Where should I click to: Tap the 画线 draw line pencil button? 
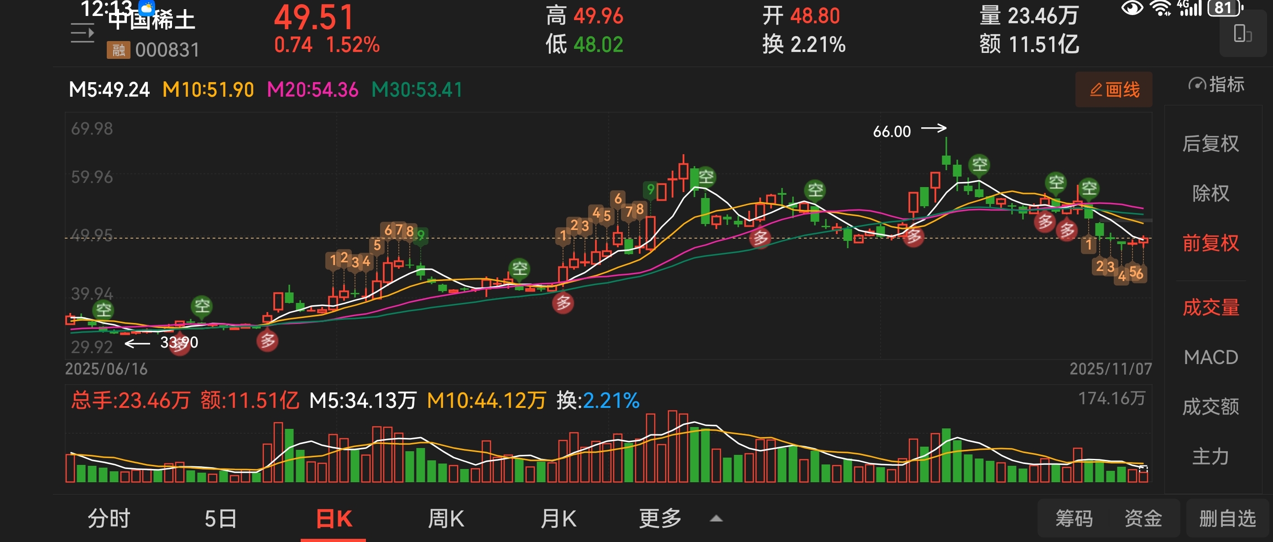pyautogui.click(x=1113, y=90)
